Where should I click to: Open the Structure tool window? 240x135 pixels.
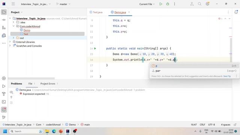(x=4, y=28)
